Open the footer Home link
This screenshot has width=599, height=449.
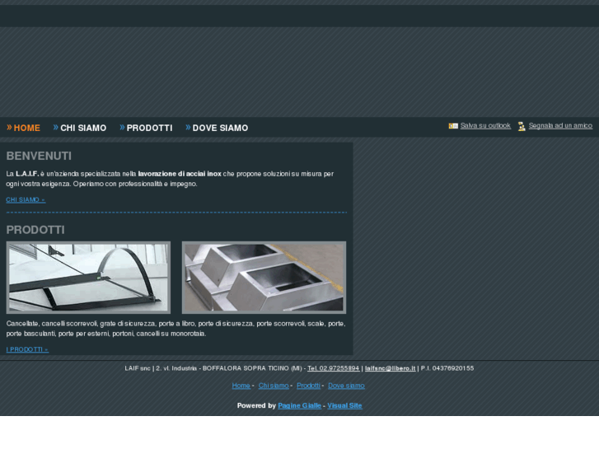point(241,386)
